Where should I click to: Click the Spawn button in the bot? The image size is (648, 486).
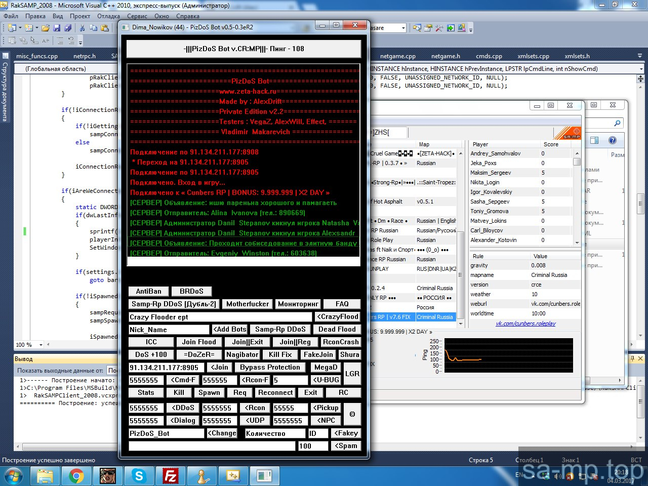209,393
